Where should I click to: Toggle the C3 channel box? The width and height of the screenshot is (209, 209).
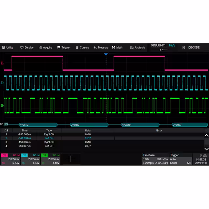point(30,159)
